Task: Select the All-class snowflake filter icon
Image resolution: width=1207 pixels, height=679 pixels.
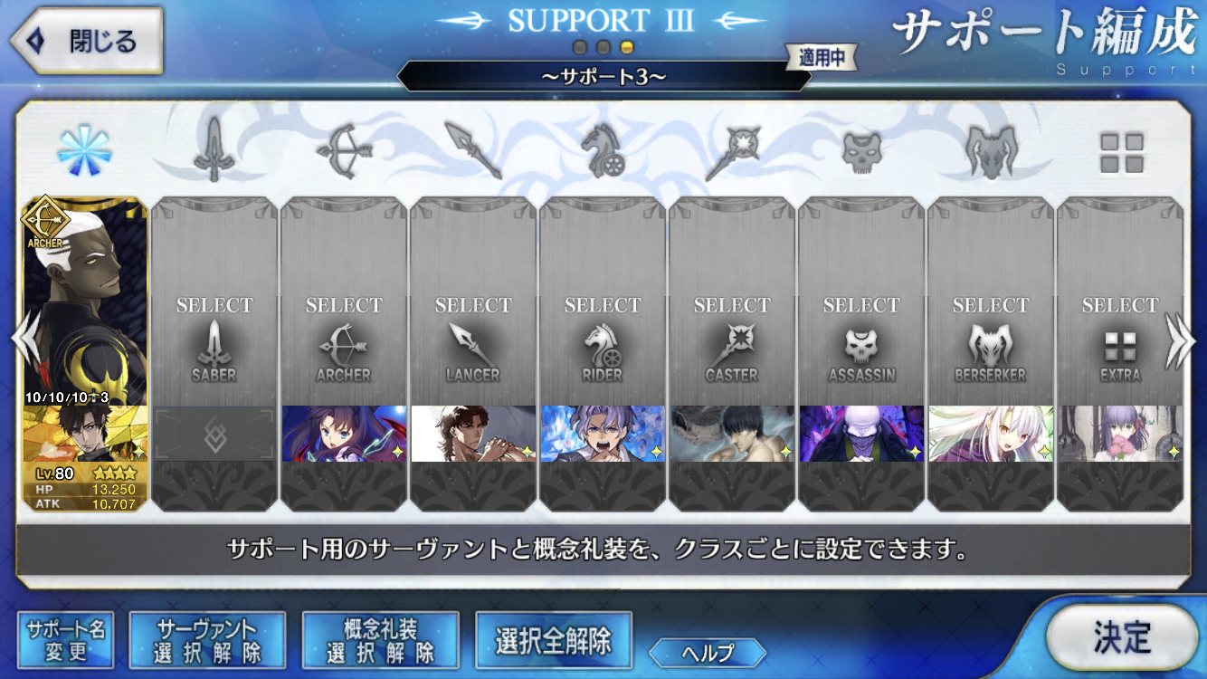Action: coord(84,151)
